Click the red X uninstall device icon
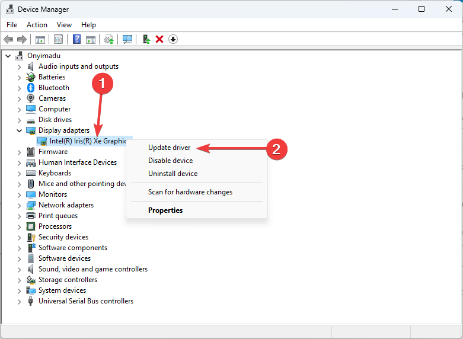Screen dimensions: 463x339 [159, 39]
